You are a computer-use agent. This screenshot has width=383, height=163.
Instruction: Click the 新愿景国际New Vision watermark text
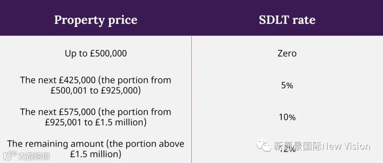tap(322, 146)
